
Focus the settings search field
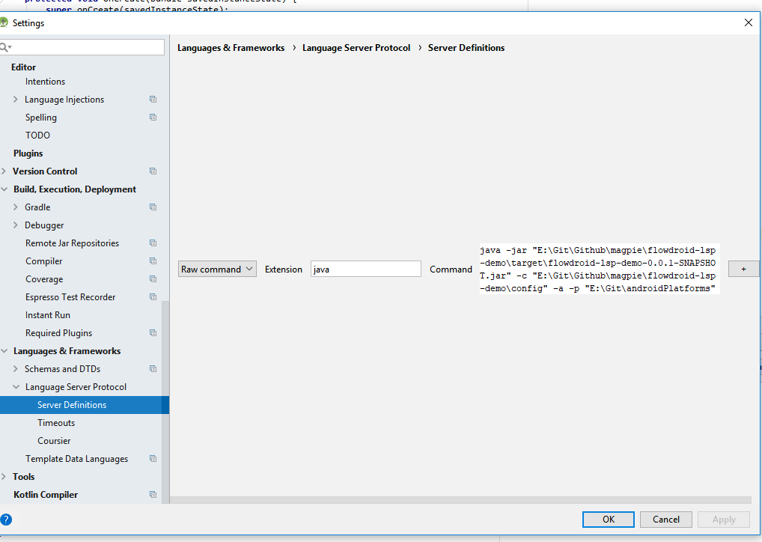coord(82,47)
